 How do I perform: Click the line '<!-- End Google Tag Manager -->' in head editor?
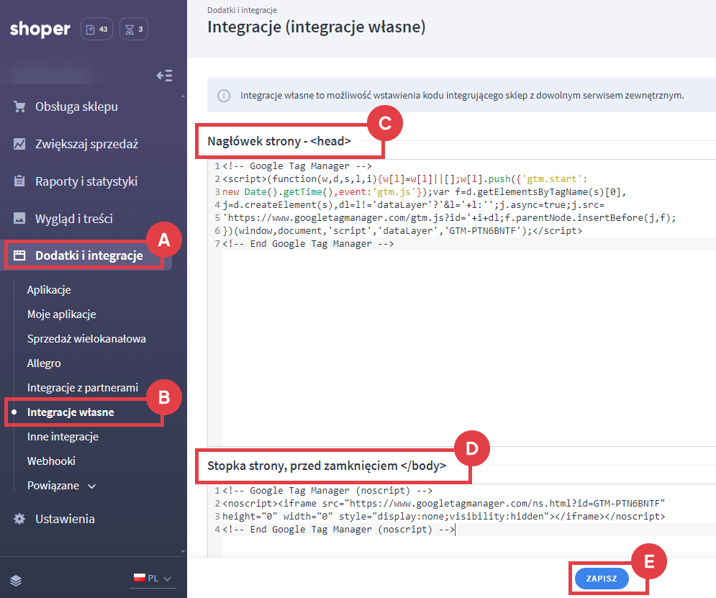coord(308,244)
